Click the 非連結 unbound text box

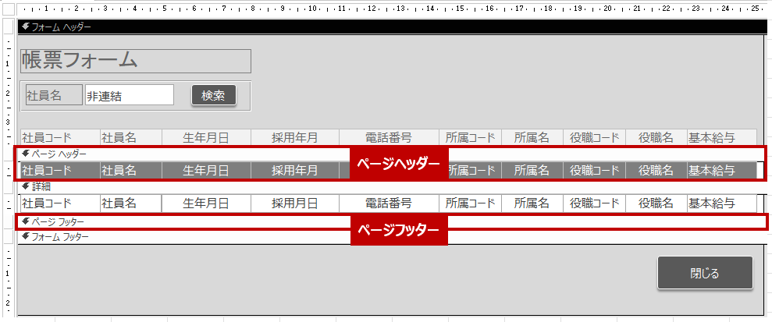[129, 95]
